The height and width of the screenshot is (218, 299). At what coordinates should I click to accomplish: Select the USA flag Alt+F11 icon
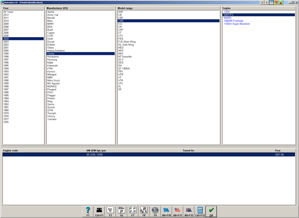[x=177, y=211]
